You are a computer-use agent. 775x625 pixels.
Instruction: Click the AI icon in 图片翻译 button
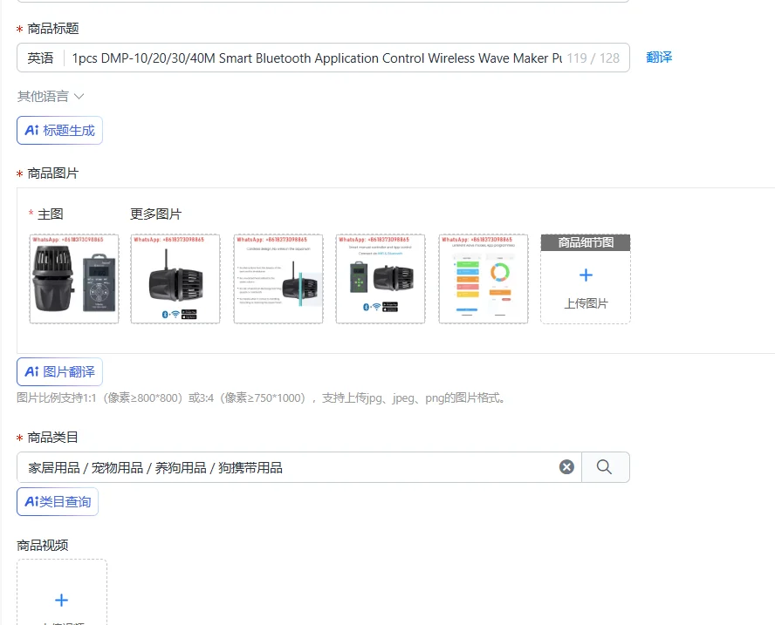[32, 371]
